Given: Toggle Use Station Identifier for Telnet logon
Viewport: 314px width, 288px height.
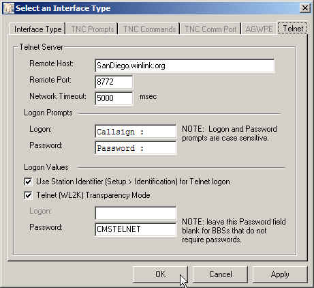Looking at the screenshot, I should pyautogui.click(x=28, y=182).
